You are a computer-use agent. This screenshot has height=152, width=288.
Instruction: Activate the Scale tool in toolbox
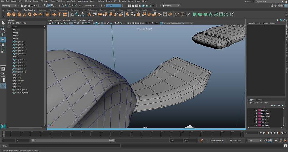pyautogui.click(x=3, y=51)
